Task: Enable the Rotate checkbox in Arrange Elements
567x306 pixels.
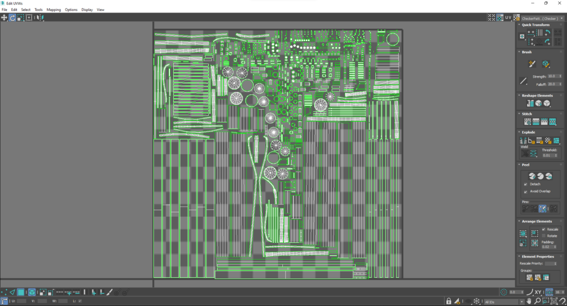Action: click(x=544, y=236)
